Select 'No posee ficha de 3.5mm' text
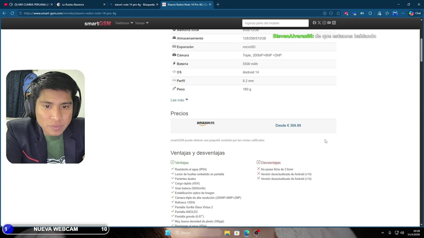The height and width of the screenshot is (238, 424). 277,169
